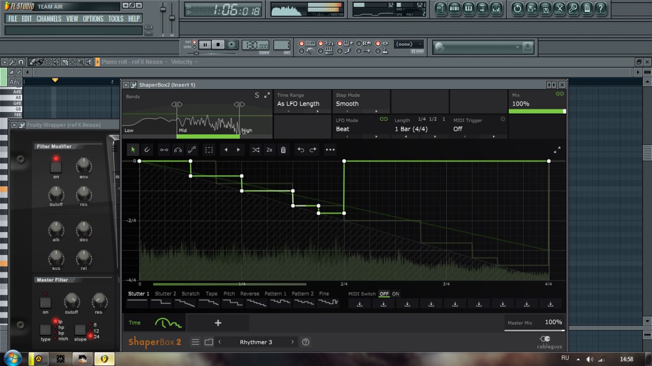
Task: Open the ShaperBox2 window menu arrow
Action: tap(126, 85)
